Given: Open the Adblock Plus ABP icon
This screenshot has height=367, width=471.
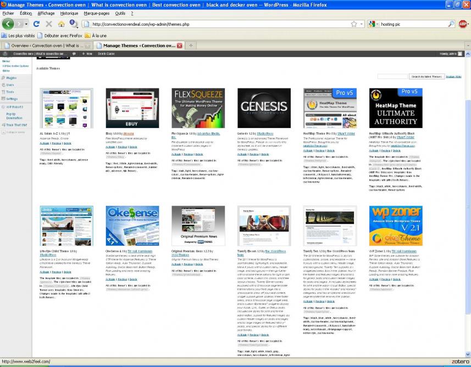Looking at the screenshot, I should (463, 24).
